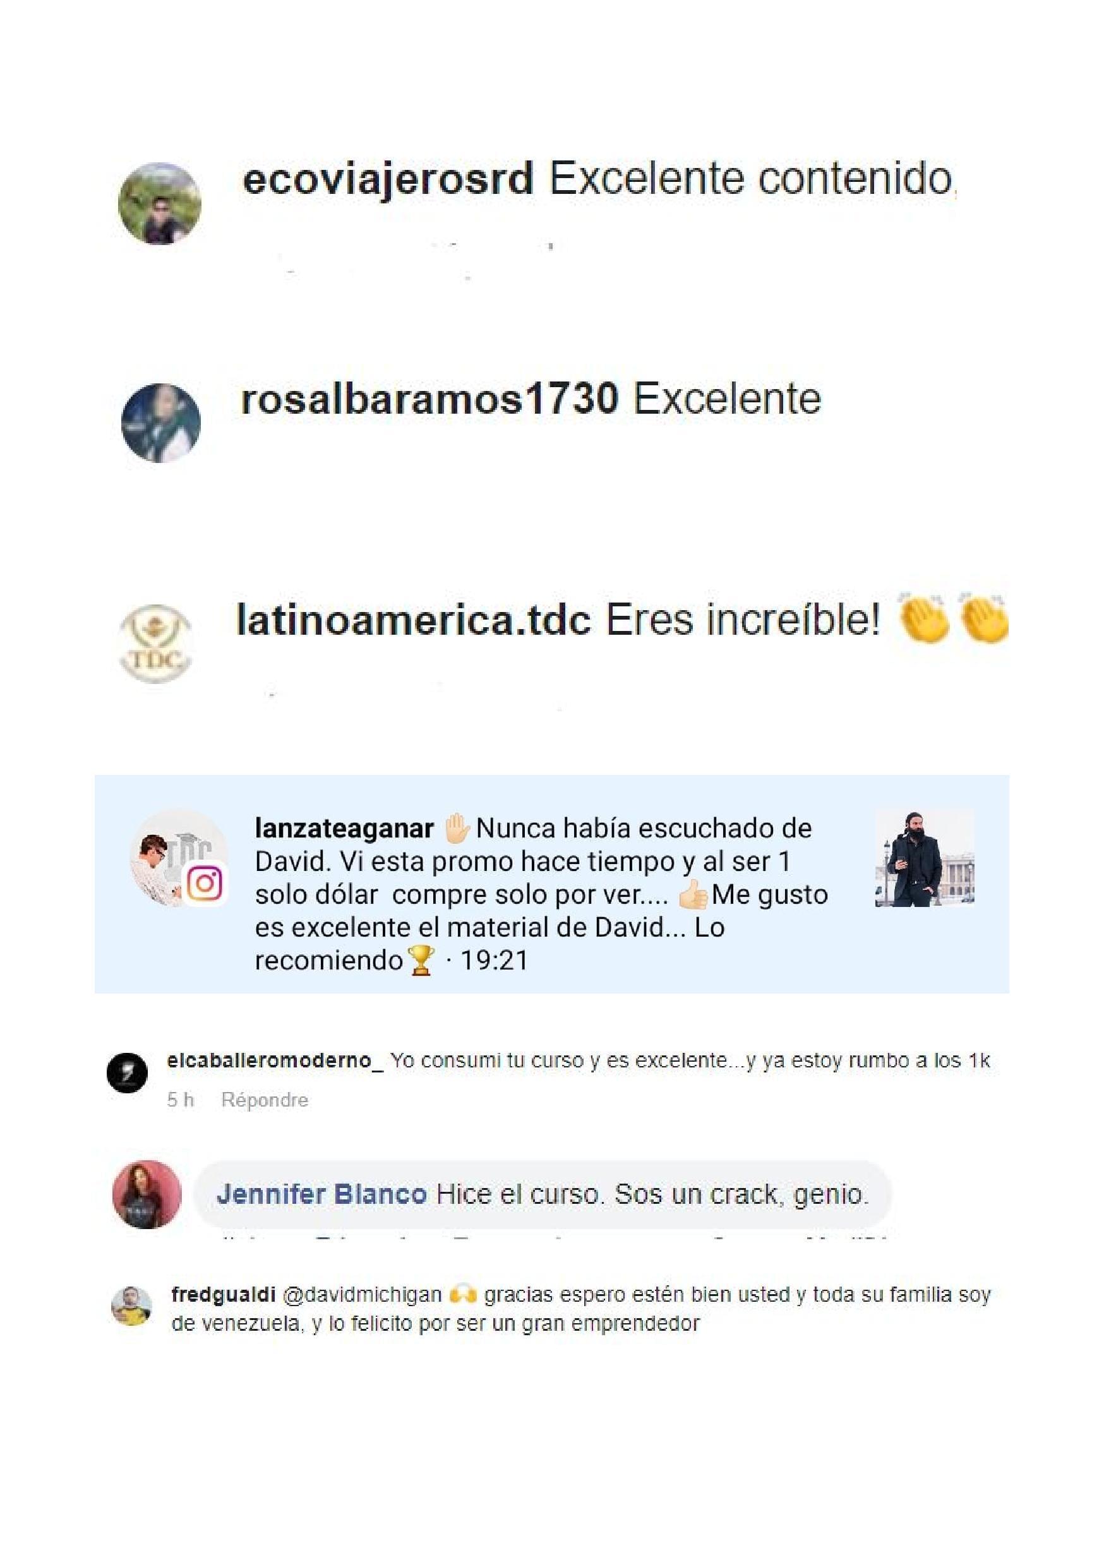Open Jennifer Blanco's profile picture
Image resolution: width=1104 pixels, height=1567 pixels.
[147, 1194]
